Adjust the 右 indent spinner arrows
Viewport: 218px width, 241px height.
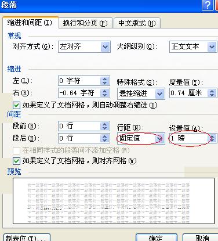click(105, 93)
